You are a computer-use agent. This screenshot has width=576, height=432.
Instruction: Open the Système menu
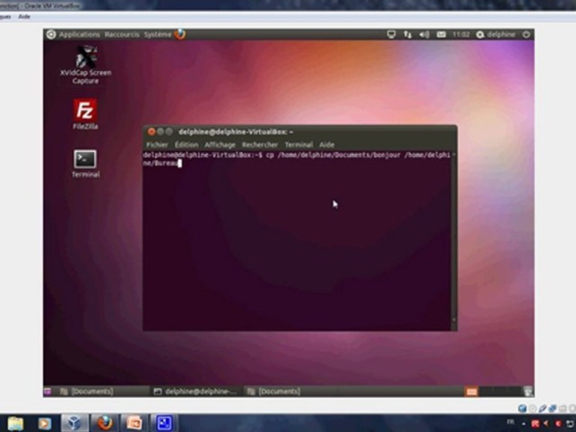(158, 35)
